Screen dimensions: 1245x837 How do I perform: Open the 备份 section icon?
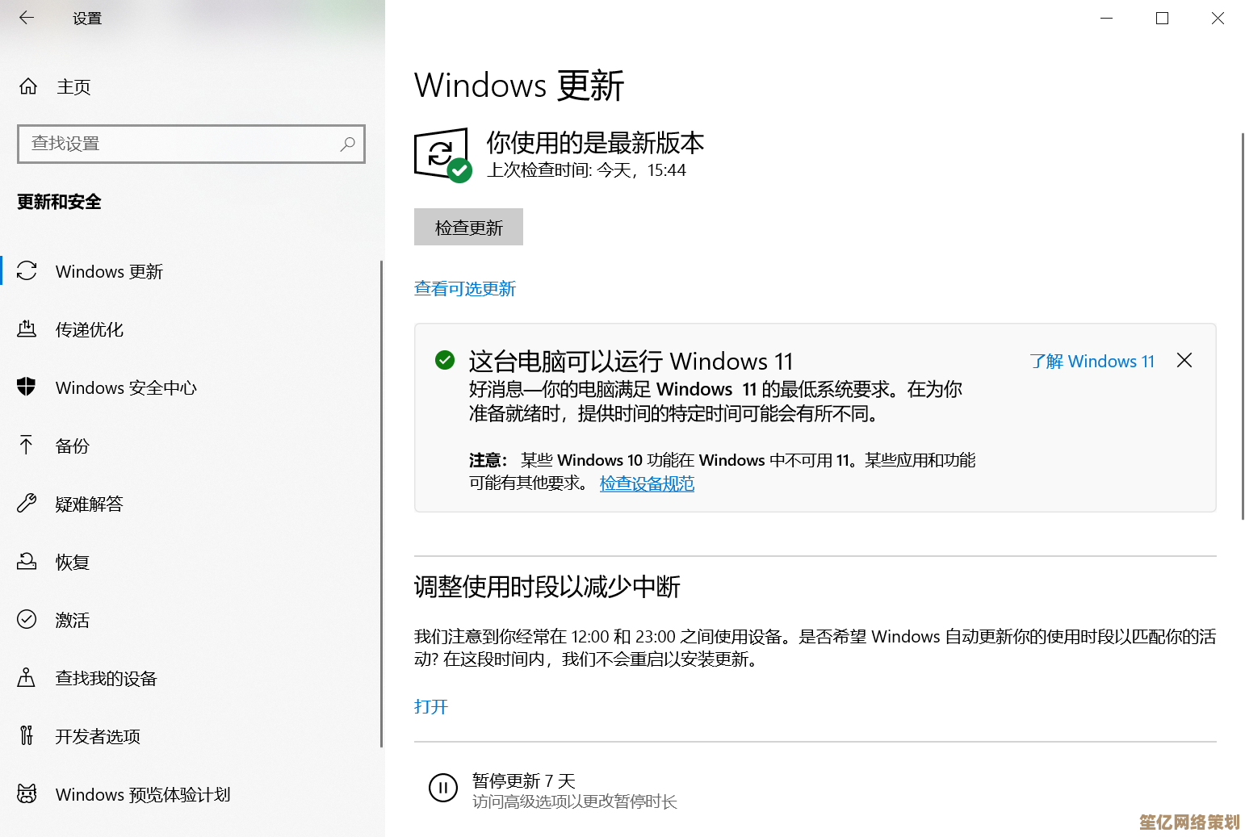27,446
